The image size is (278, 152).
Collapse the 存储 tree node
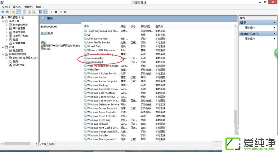coord(3,47)
